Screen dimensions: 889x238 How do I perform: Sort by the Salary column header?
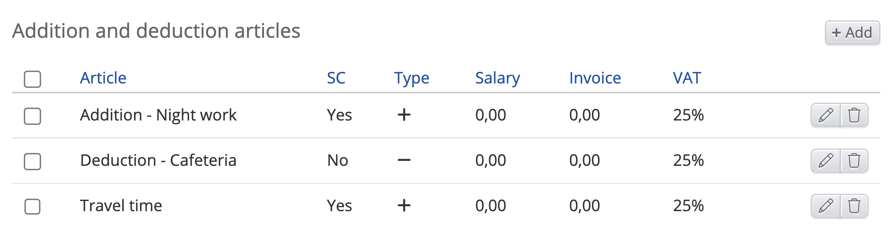tap(497, 78)
